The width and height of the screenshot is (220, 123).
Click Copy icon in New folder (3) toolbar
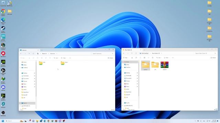pos(136,58)
